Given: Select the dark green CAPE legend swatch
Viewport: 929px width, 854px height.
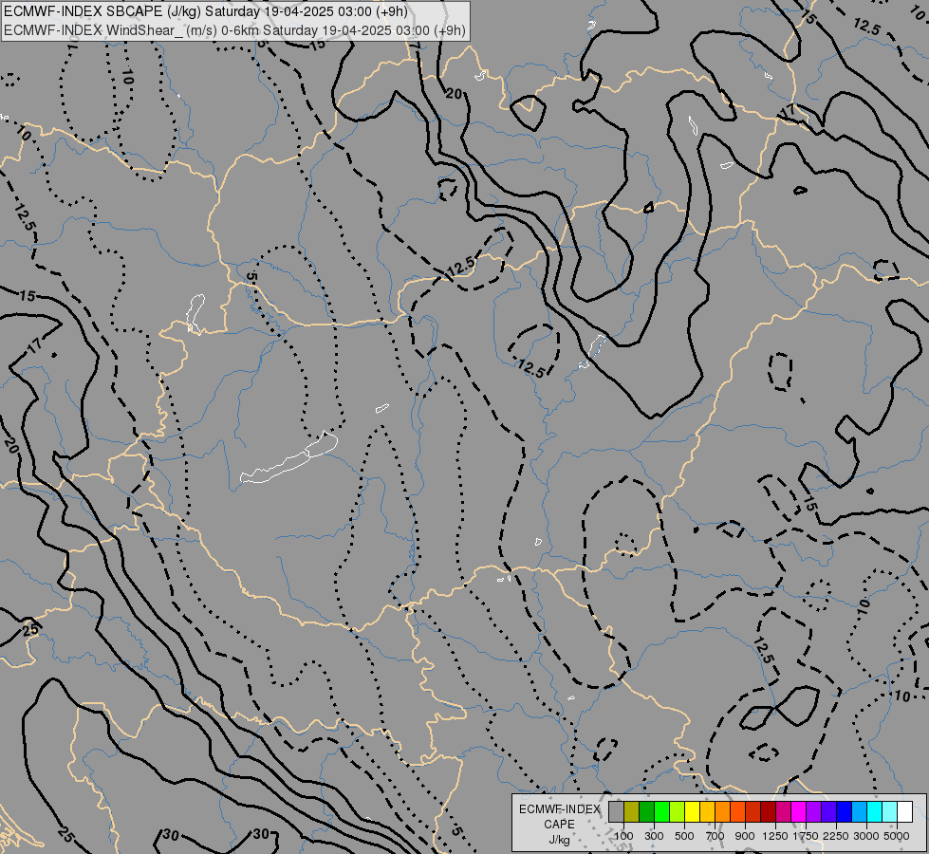Looking at the screenshot, I should (647, 812).
